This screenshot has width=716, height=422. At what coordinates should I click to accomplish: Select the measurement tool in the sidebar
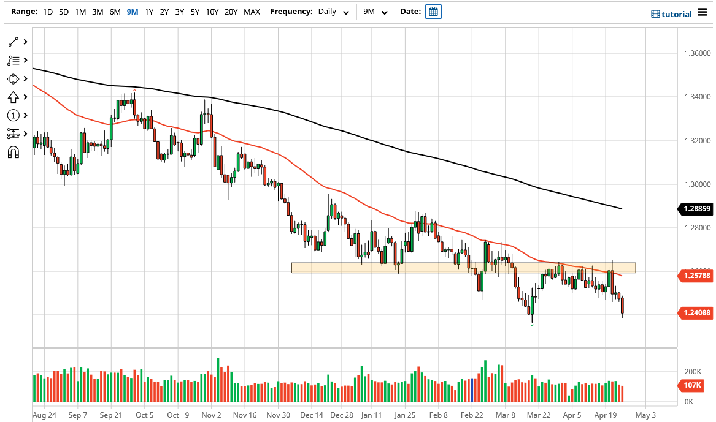[13, 134]
